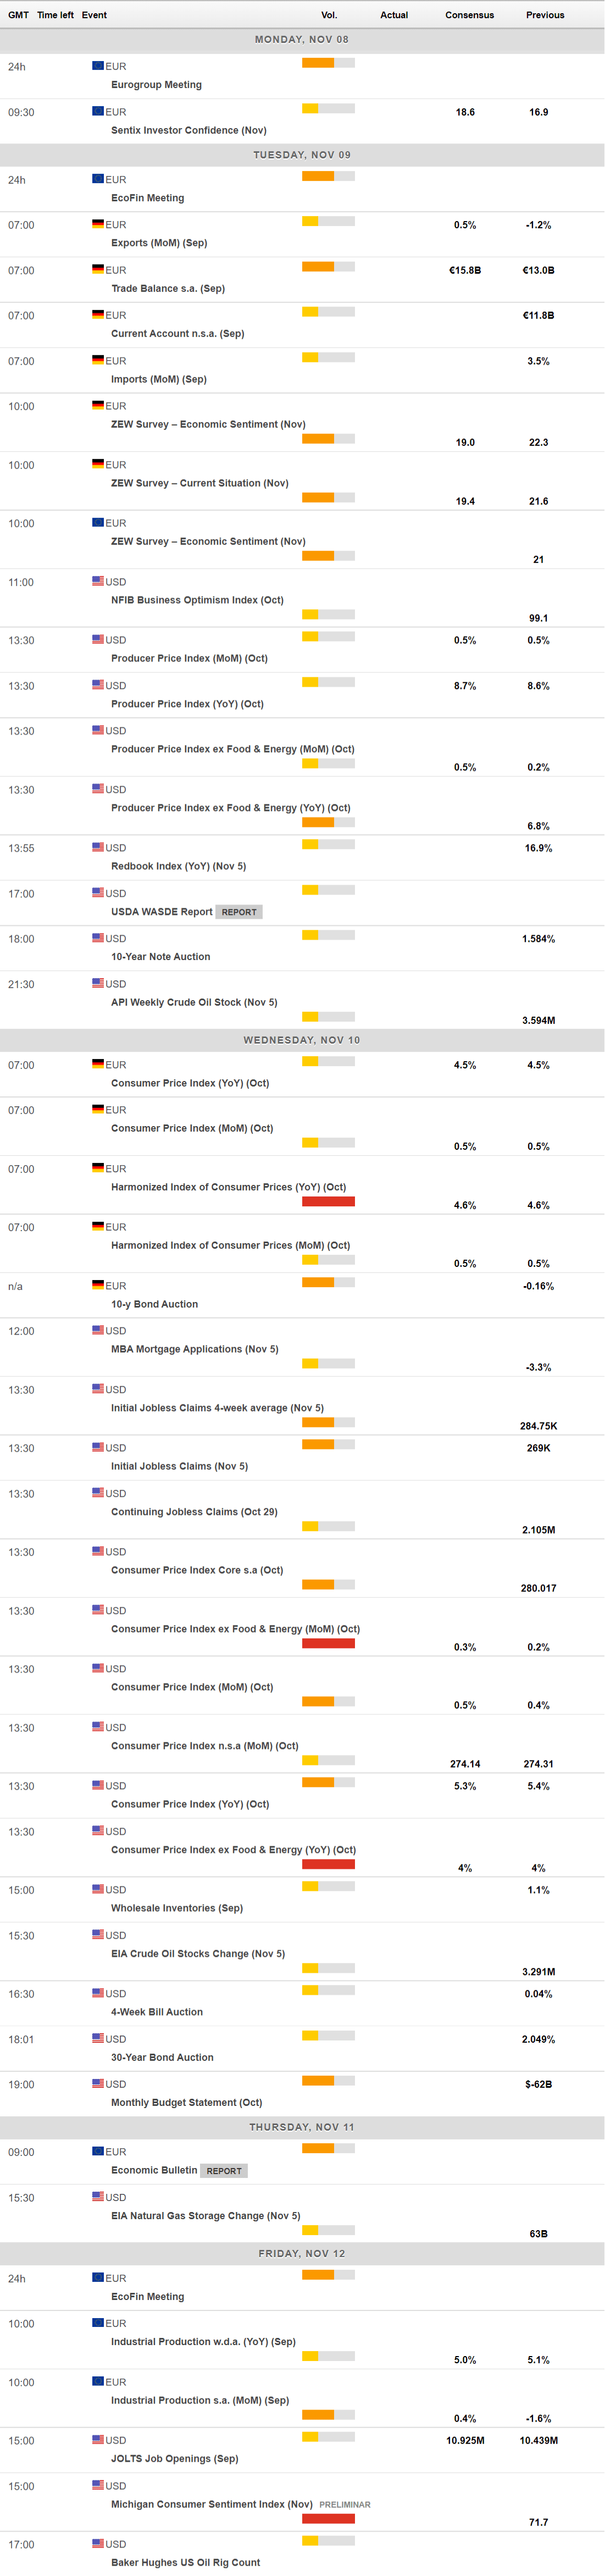Click the German flag beside Exports (MoM) (Sep)

pos(97,224)
